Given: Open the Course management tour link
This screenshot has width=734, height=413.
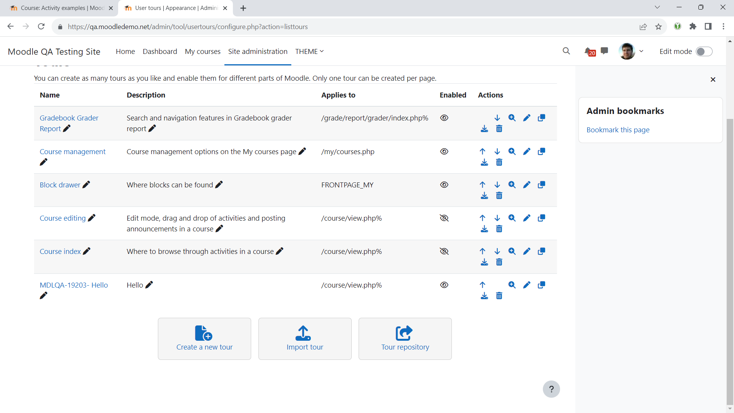Looking at the screenshot, I should pyautogui.click(x=73, y=151).
